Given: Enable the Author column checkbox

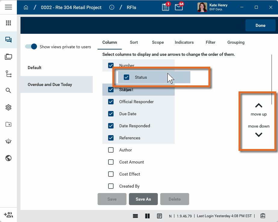Looking at the screenshot, I should (x=111, y=150).
